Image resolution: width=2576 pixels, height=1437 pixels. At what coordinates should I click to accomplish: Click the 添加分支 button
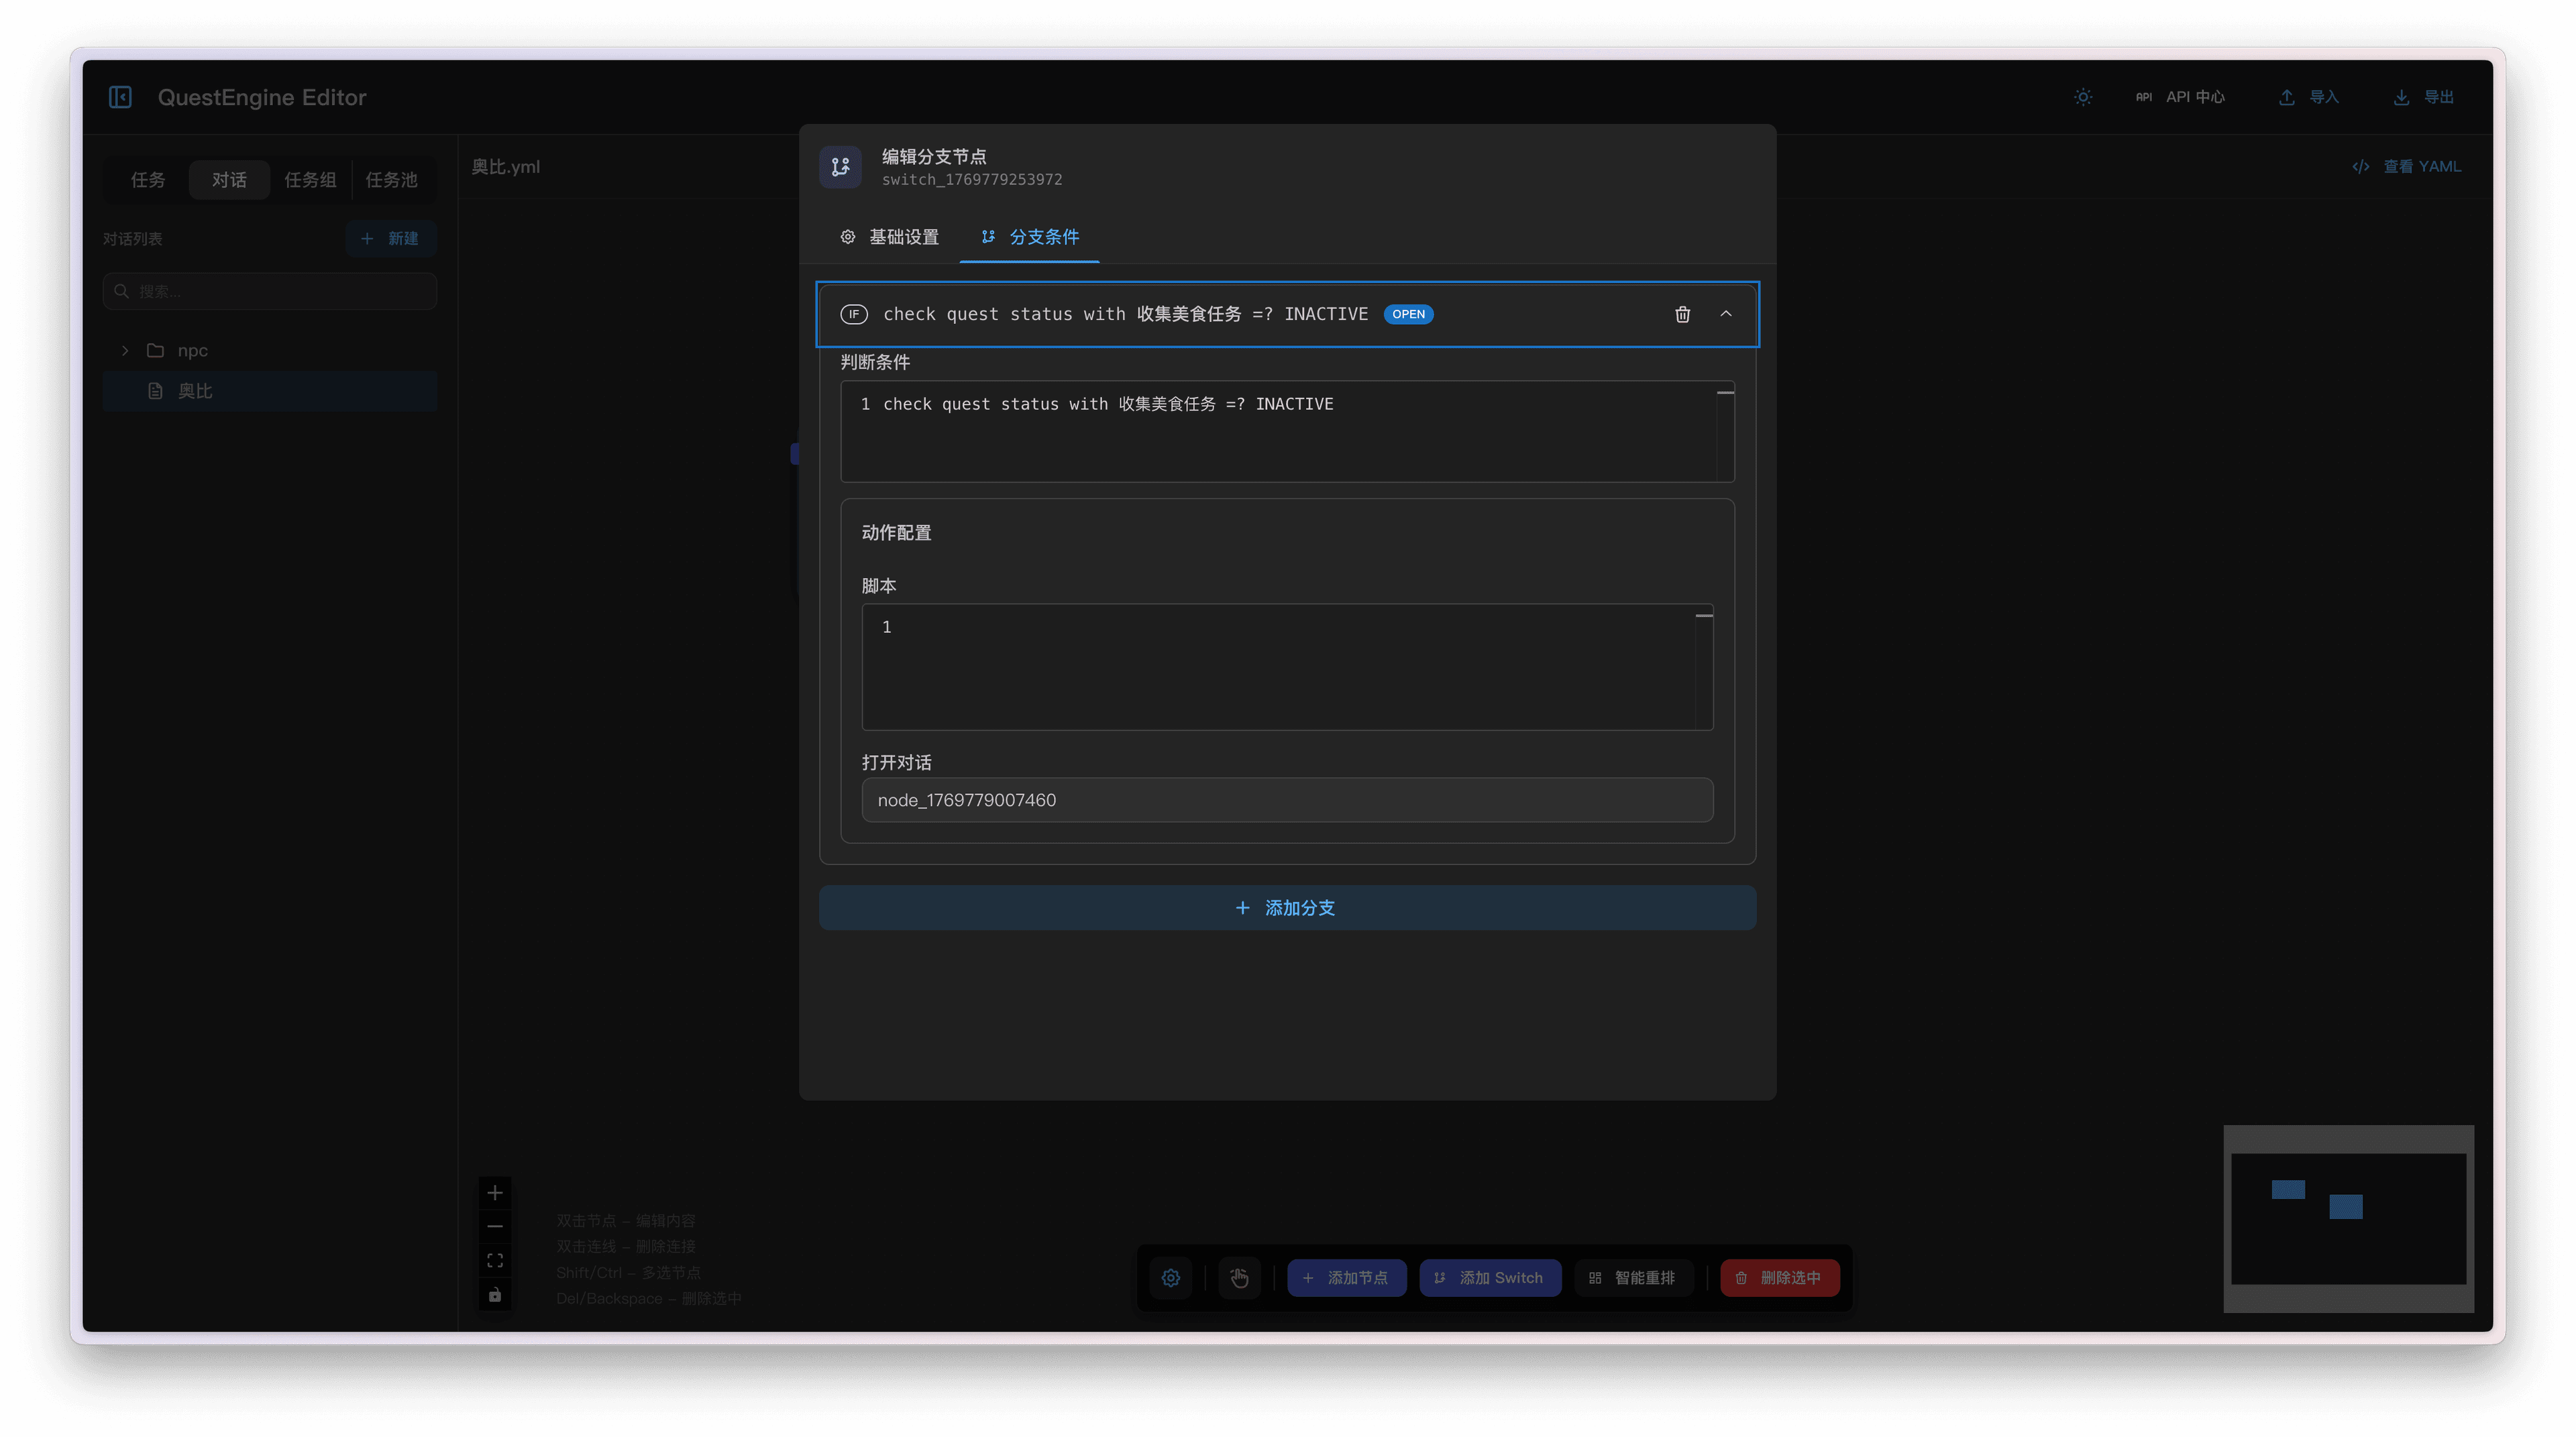coord(1287,907)
